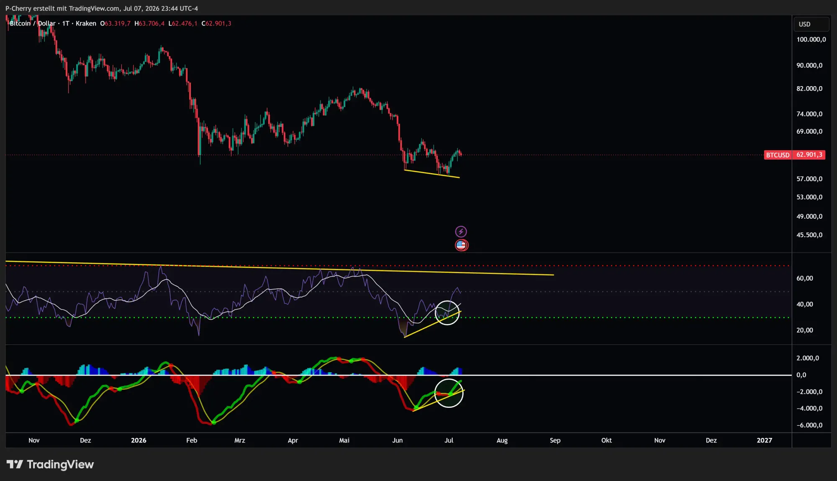Click the high value H63.706,4
Image resolution: width=837 pixels, height=481 pixels.
coord(149,23)
